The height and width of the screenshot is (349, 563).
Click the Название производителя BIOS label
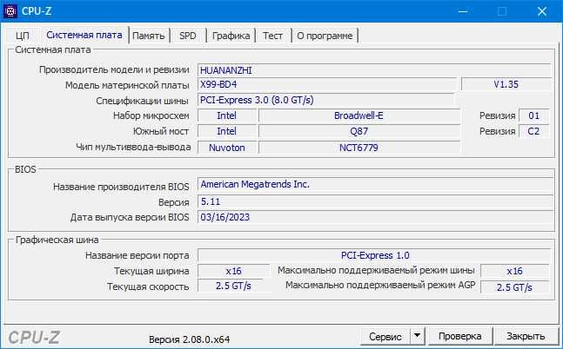(121, 187)
